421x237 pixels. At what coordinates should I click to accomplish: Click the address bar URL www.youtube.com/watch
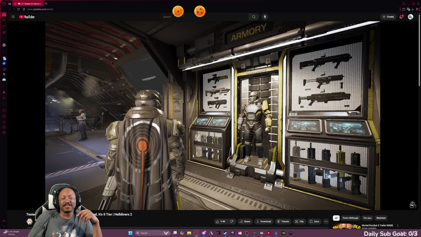(x=40, y=9)
